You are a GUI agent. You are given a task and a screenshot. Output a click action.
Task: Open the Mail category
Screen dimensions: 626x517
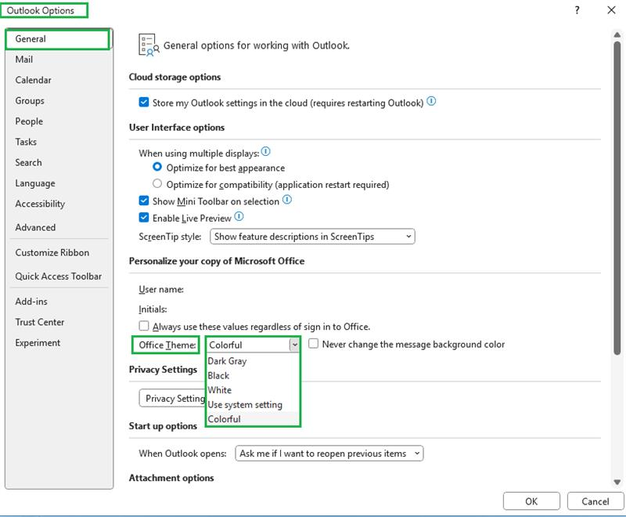(58, 60)
